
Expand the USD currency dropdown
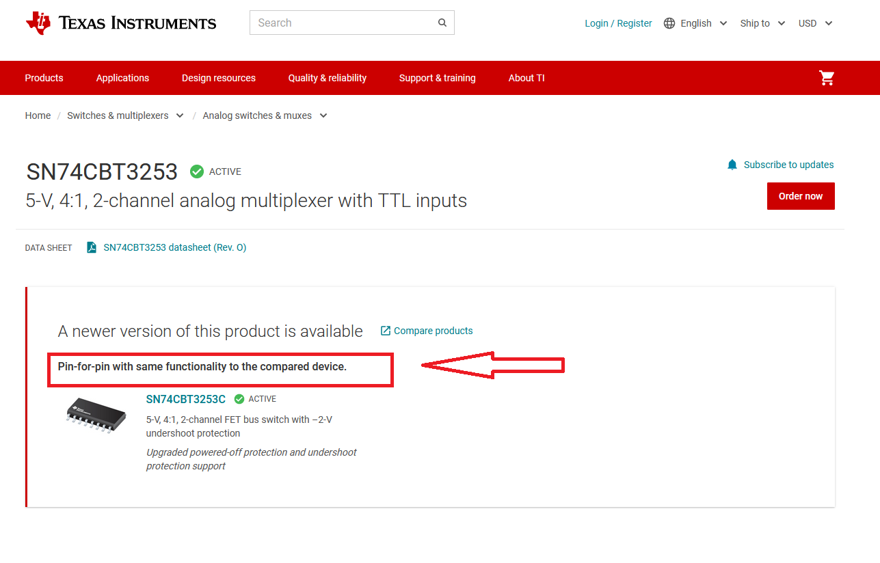[829, 23]
